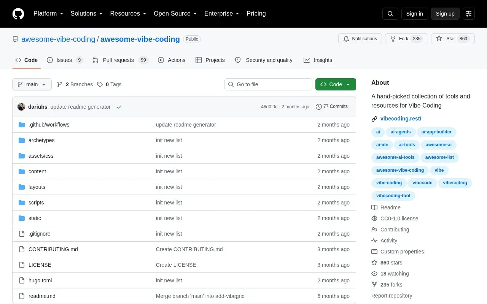Click the Sign up button
Screen dimensions: 487x304
445,14
